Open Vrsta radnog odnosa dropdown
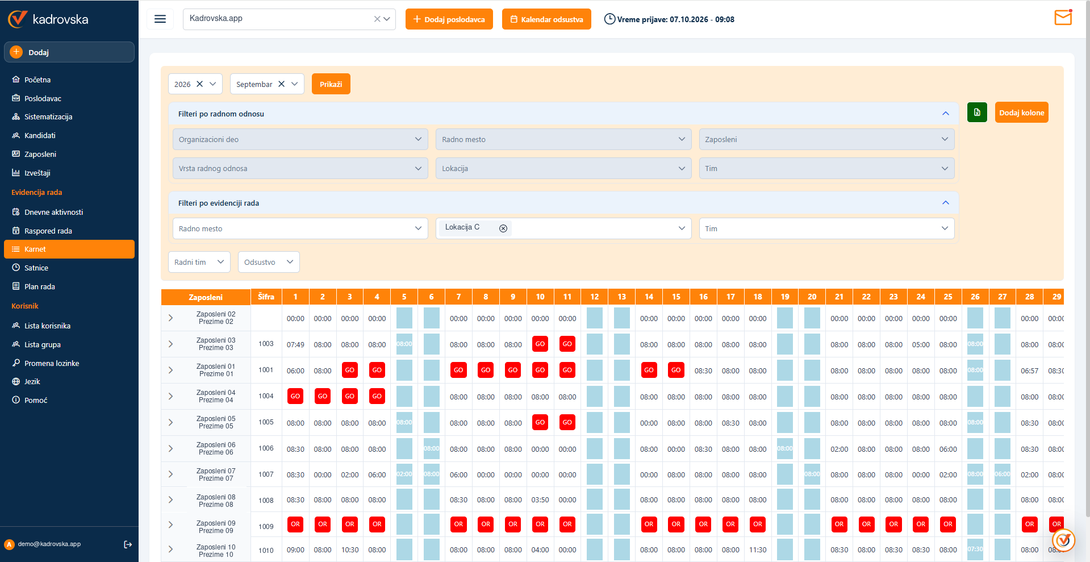The image size is (1090, 562). point(300,168)
